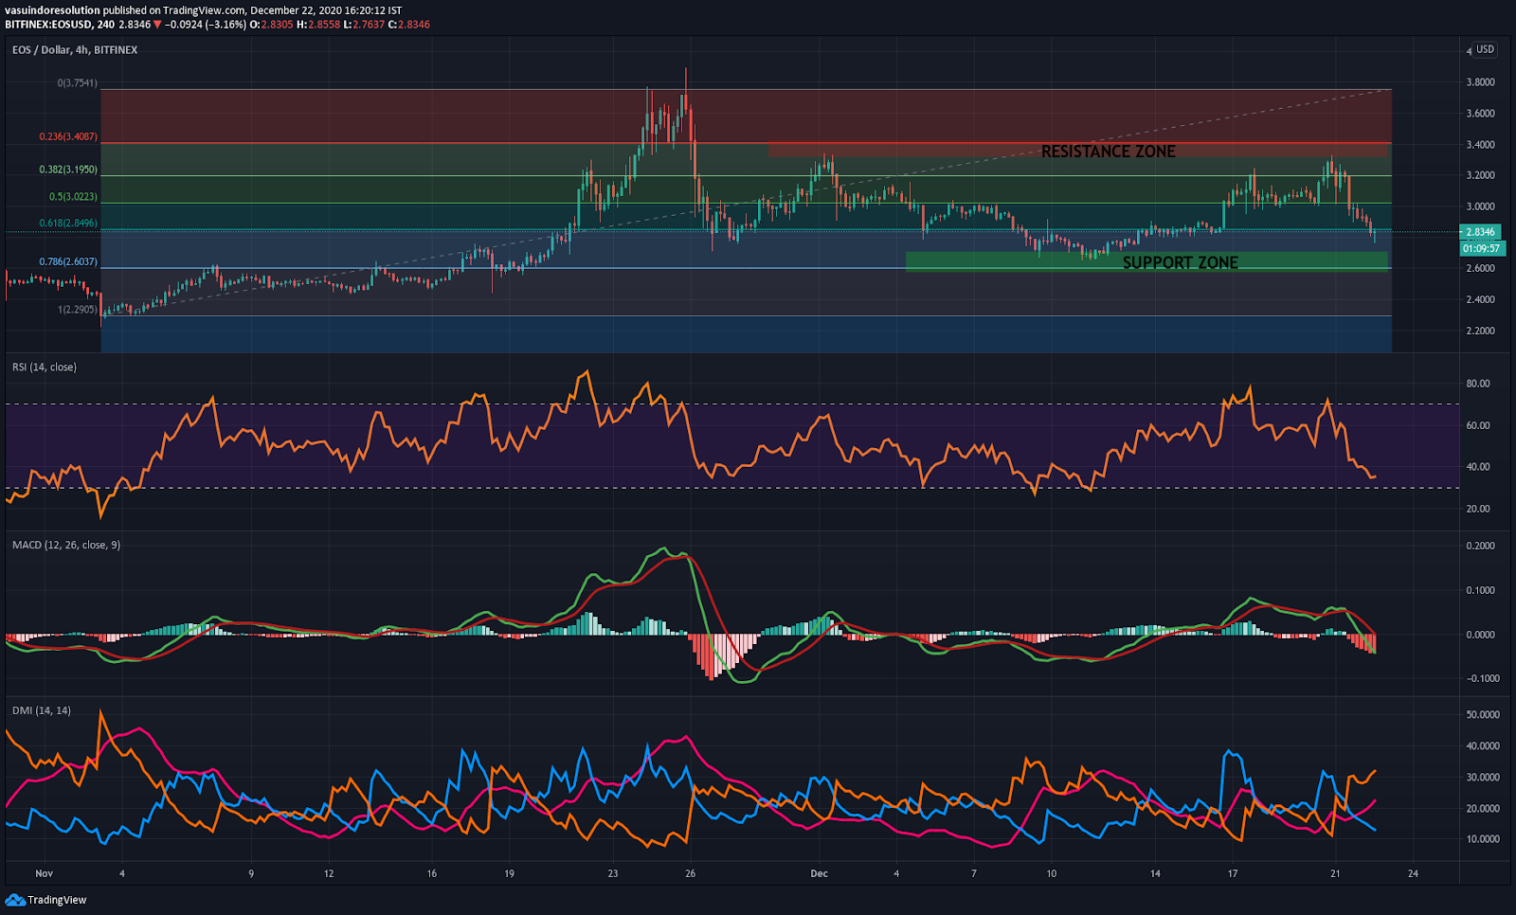This screenshot has height=915, width=1516.
Task: Click the Dec label on the date axis
Action: pos(820,873)
